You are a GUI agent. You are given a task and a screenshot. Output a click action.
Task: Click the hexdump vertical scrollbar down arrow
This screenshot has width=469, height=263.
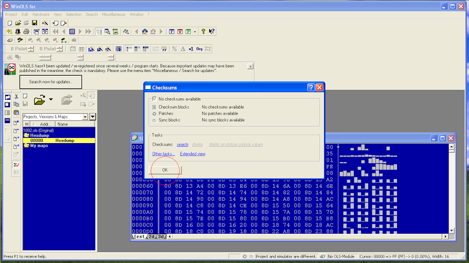coord(452,231)
